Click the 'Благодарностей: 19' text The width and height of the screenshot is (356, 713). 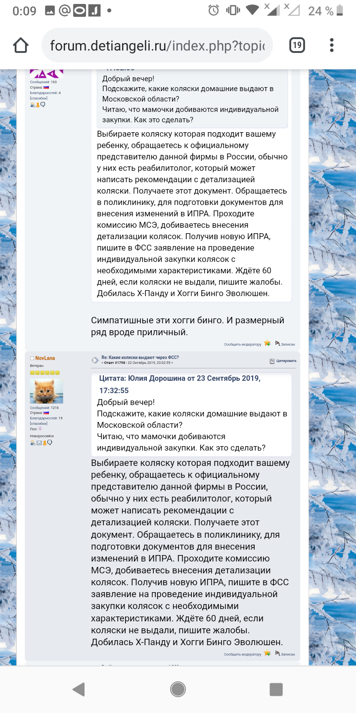pos(46,418)
